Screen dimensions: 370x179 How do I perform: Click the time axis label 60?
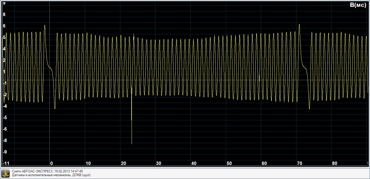[264, 163]
